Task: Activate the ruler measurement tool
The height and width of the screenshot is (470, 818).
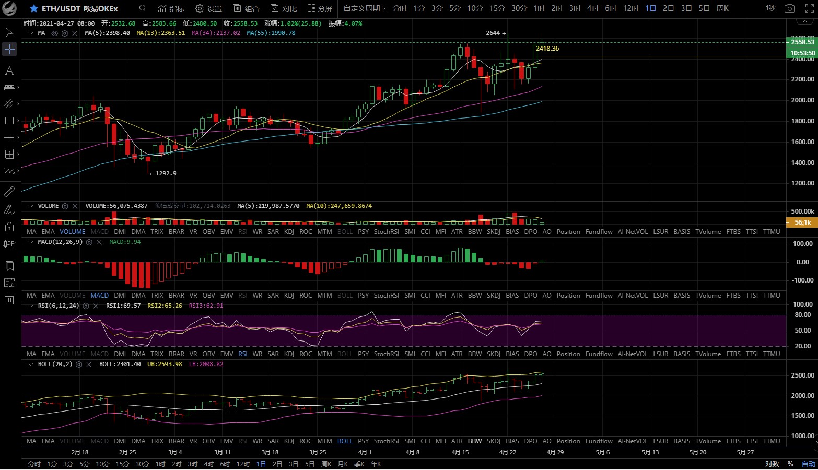Action: (x=9, y=192)
